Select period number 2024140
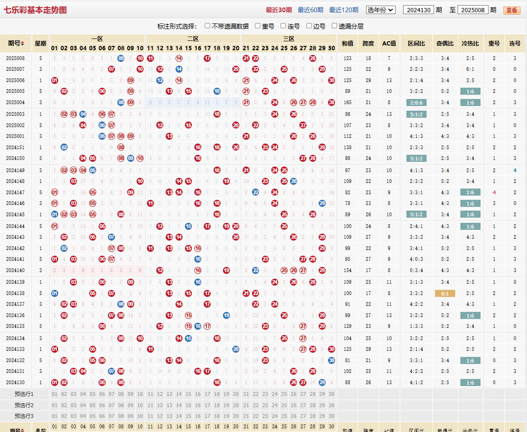 point(15,270)
